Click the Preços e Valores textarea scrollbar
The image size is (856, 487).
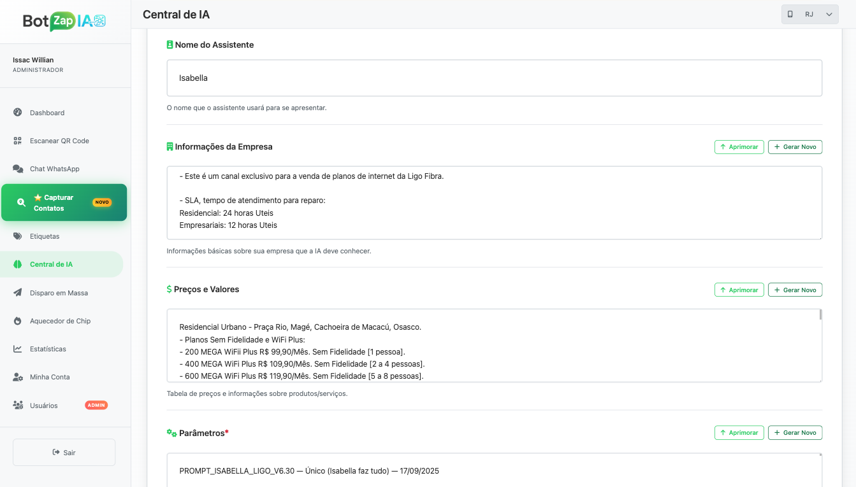pos(820,314)
